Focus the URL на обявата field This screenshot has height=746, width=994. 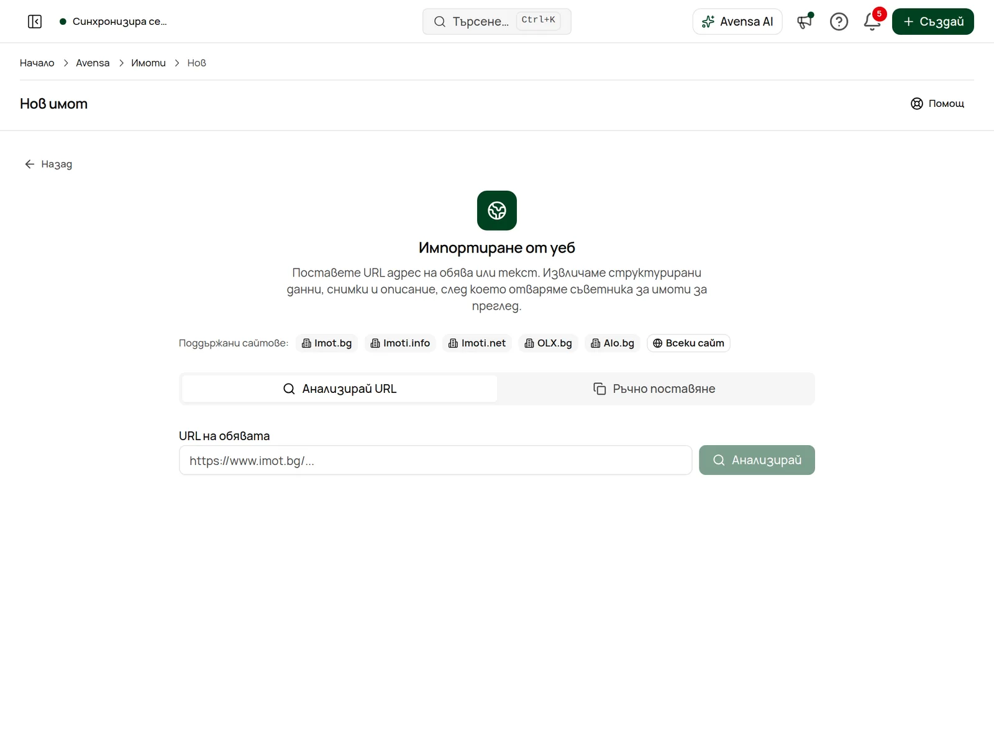[435, 461]
